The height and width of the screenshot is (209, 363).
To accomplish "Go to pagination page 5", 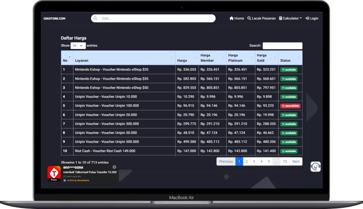I will pyautogui.click(x=269, y=161).
